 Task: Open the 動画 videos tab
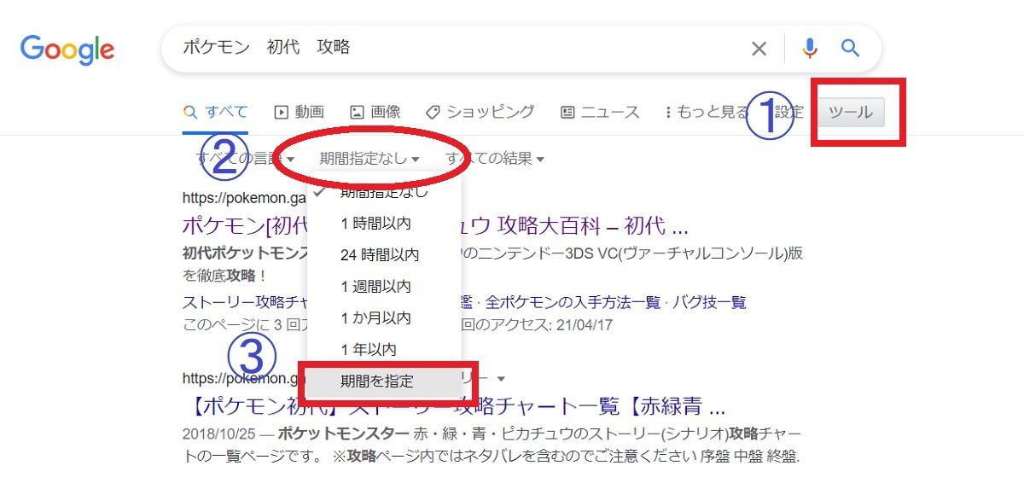coord(299,112)
